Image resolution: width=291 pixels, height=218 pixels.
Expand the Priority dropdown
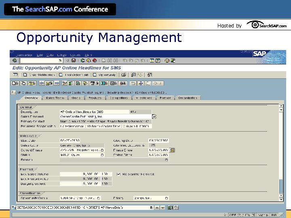click(x=167, y=198)
